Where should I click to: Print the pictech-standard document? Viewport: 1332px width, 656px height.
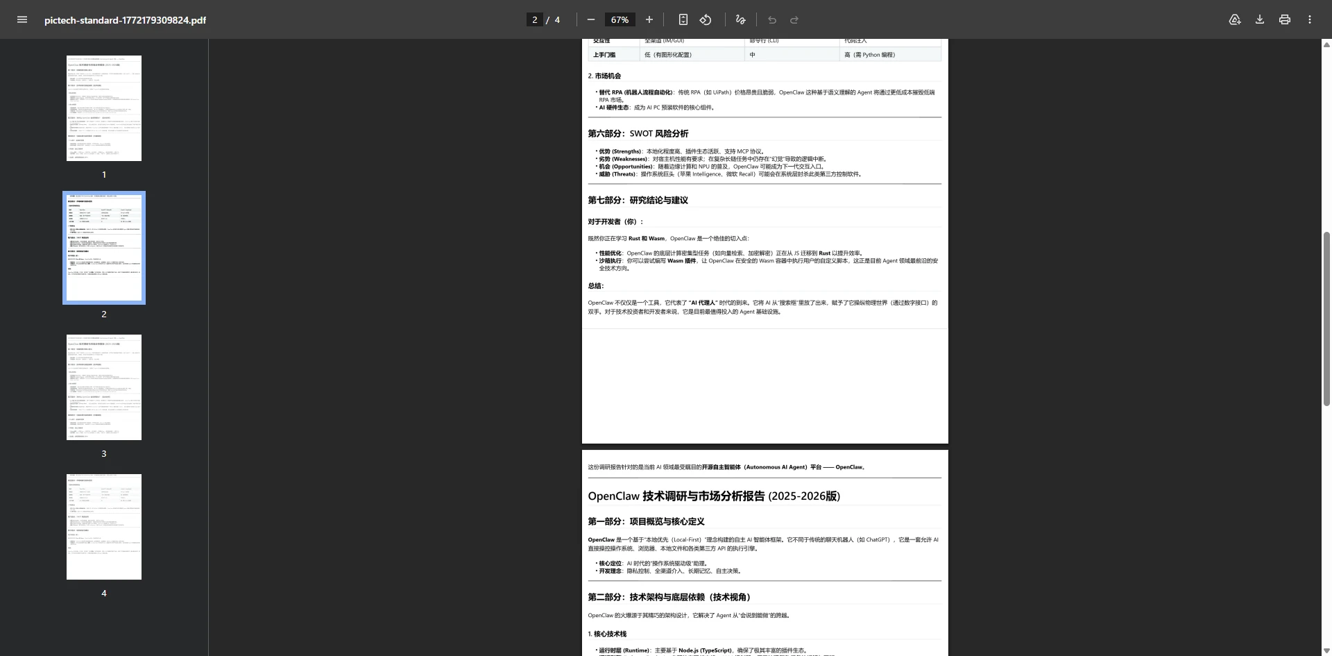point(1284,19)
